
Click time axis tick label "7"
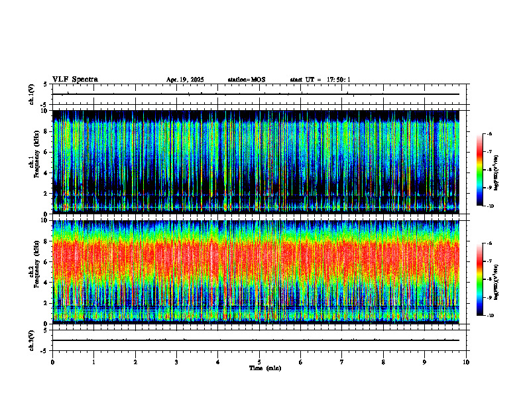point(342,362)
